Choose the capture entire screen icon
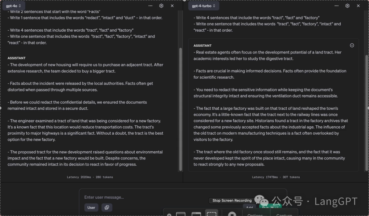Screen dimensions: 369x216 [181, 214]
